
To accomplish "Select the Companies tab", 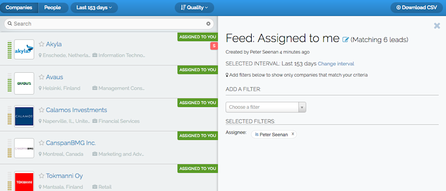I will click(x=19, y=8).
